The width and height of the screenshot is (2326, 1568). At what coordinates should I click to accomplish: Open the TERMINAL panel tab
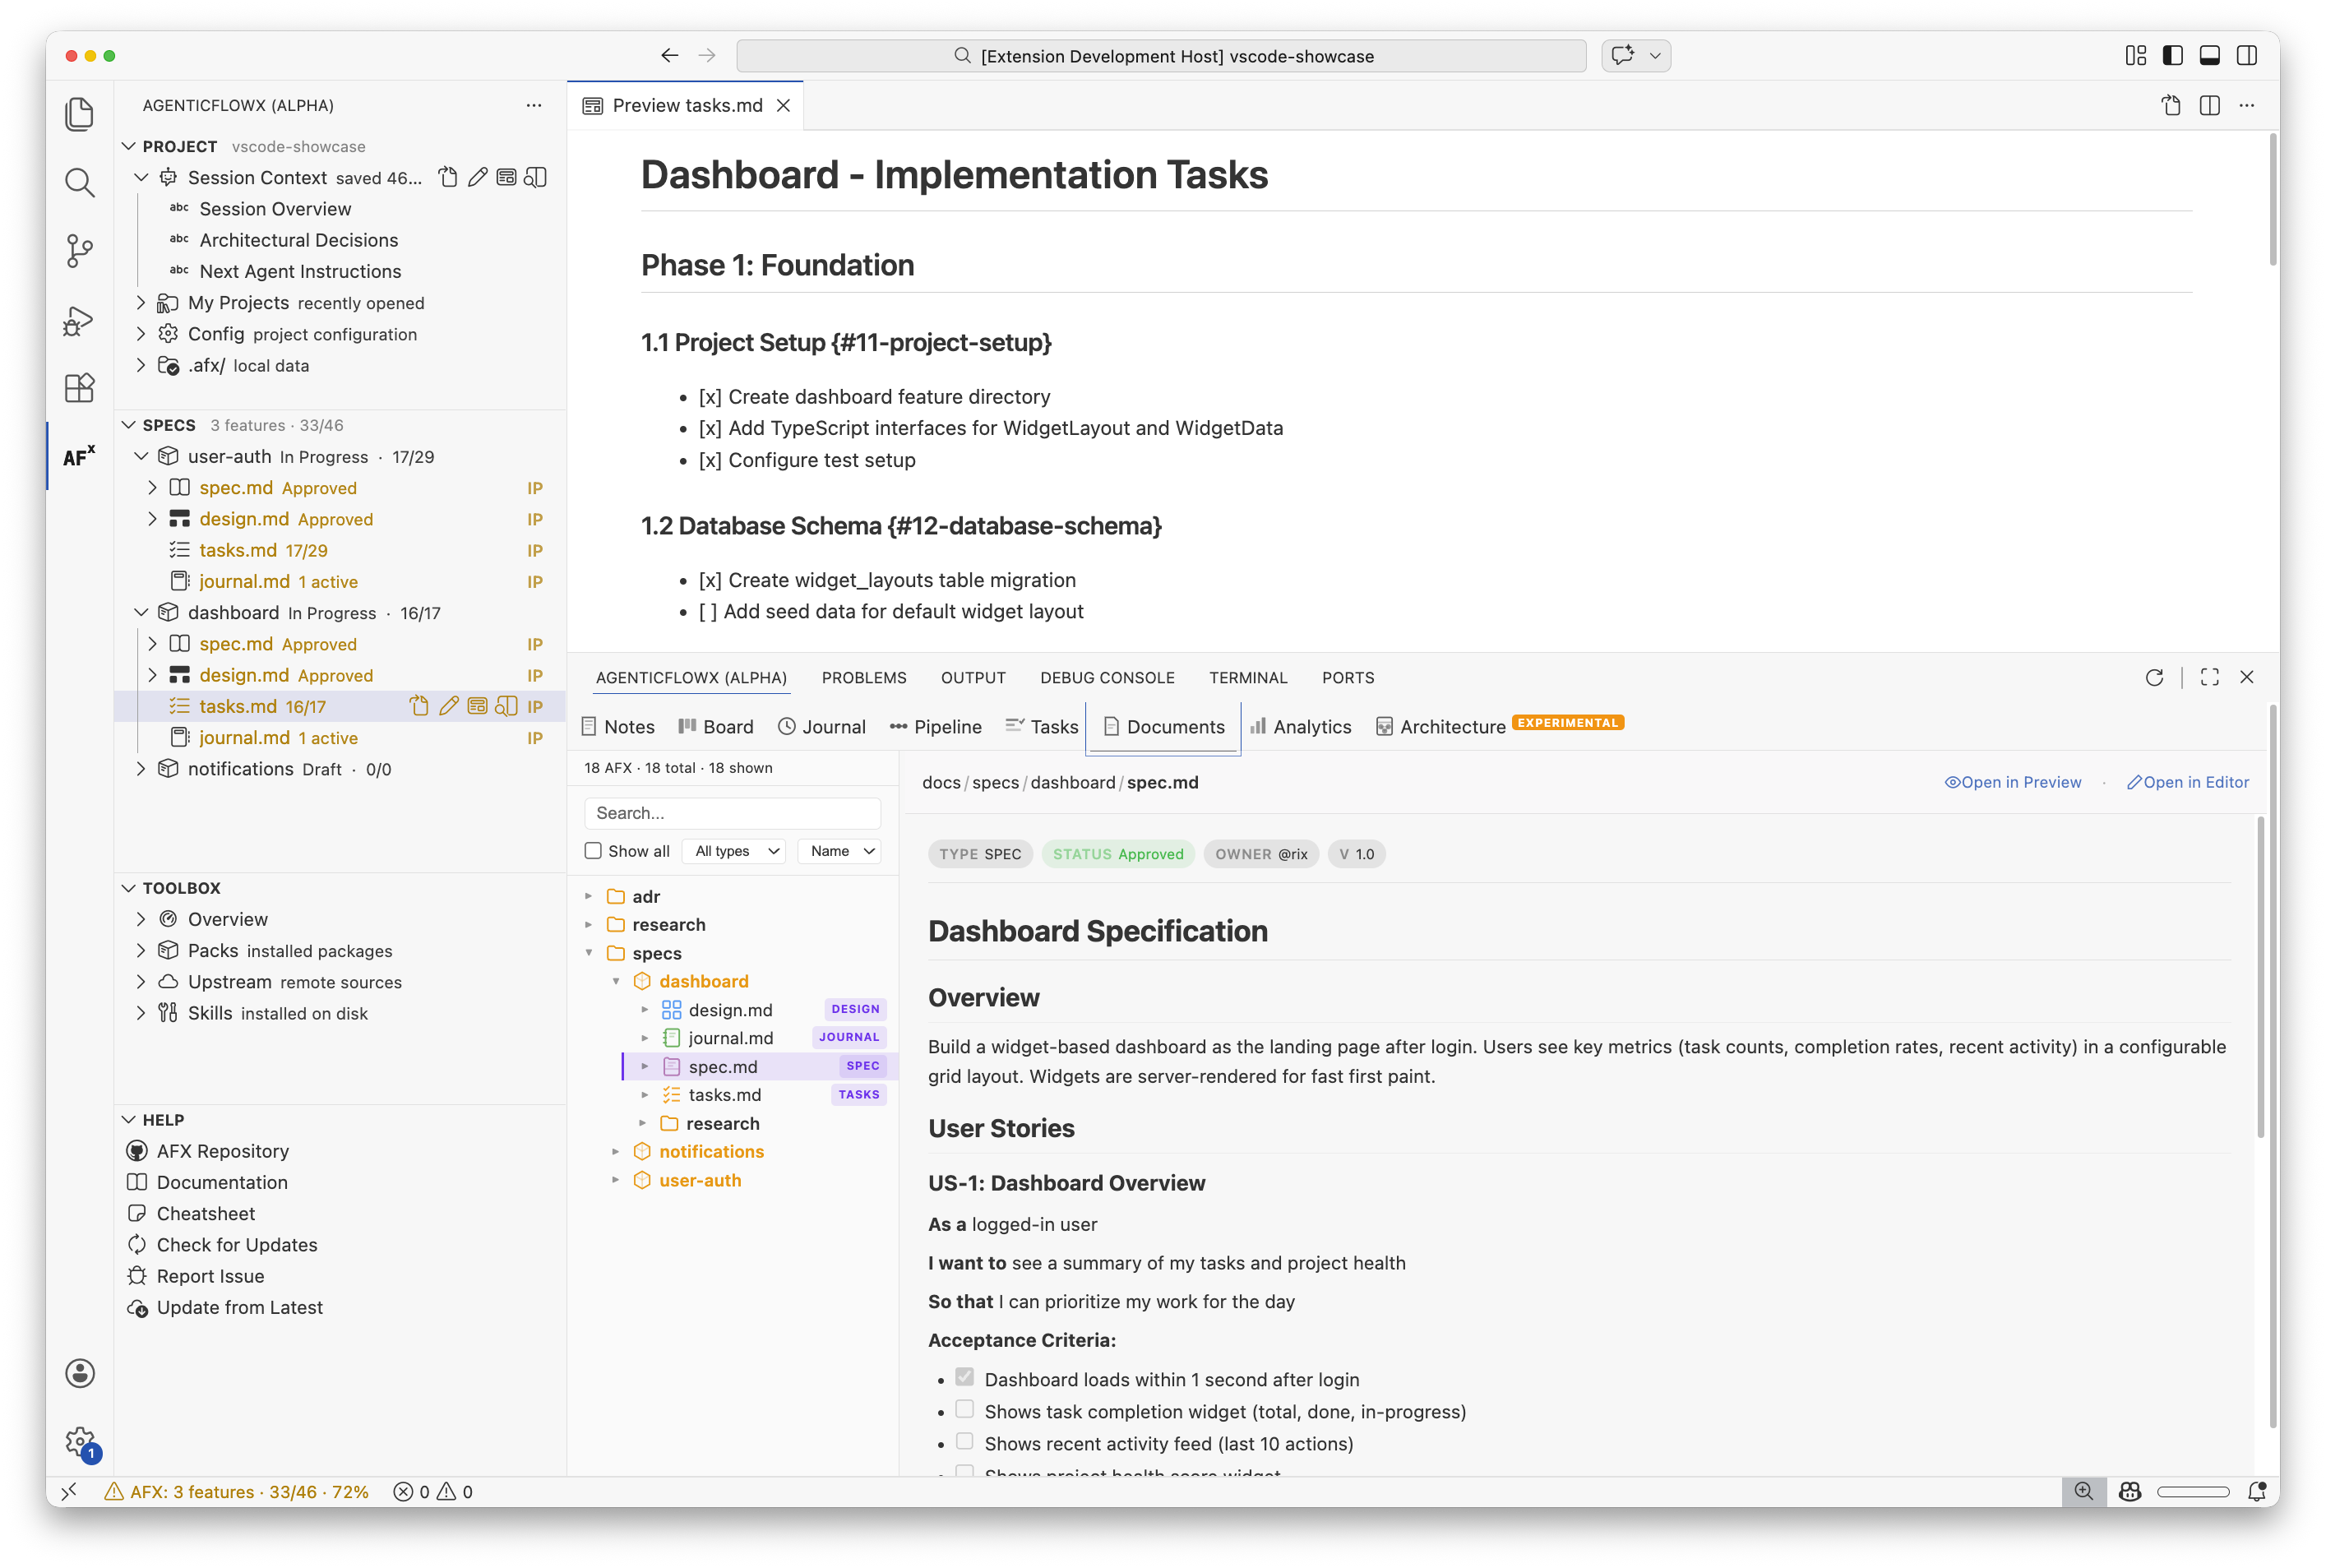(1248, 677)
